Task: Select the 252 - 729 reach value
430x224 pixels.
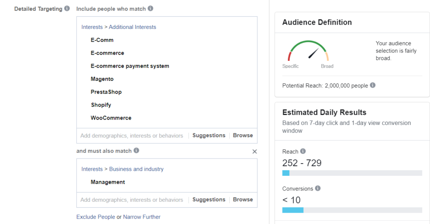Action: [x=302, y=163]
